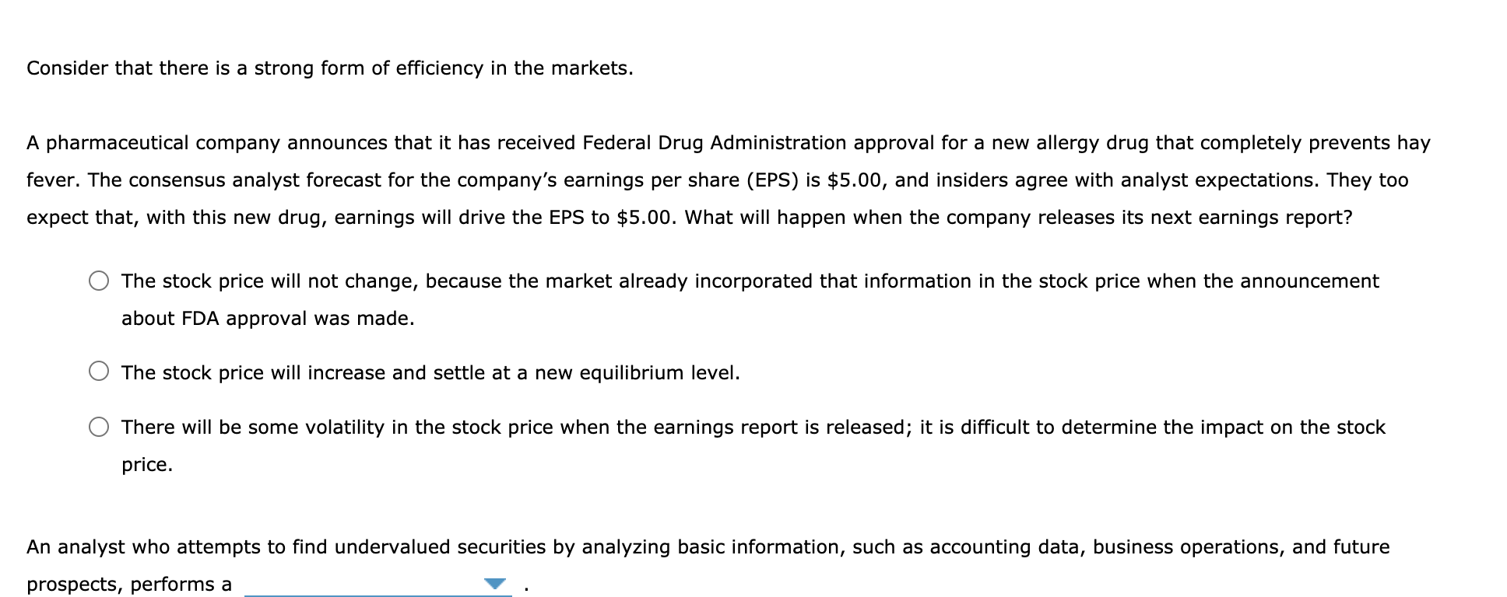Image resolution: width=1507 pixels, height=597 pixels.
Task: Choose 'The stock price will increase and settle' option
Action: pyautogui.click(x=100, y=373)
